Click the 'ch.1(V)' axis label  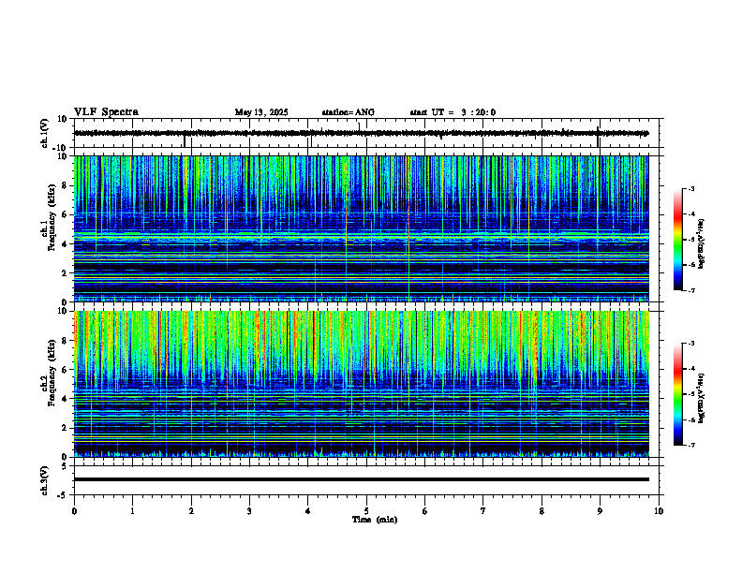click(x=45, y=133)
